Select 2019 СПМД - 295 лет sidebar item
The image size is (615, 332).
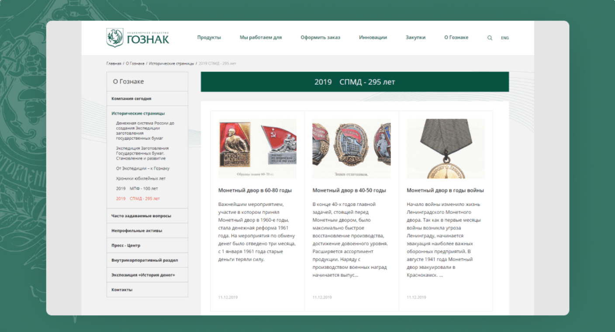[x=138, y=198]
